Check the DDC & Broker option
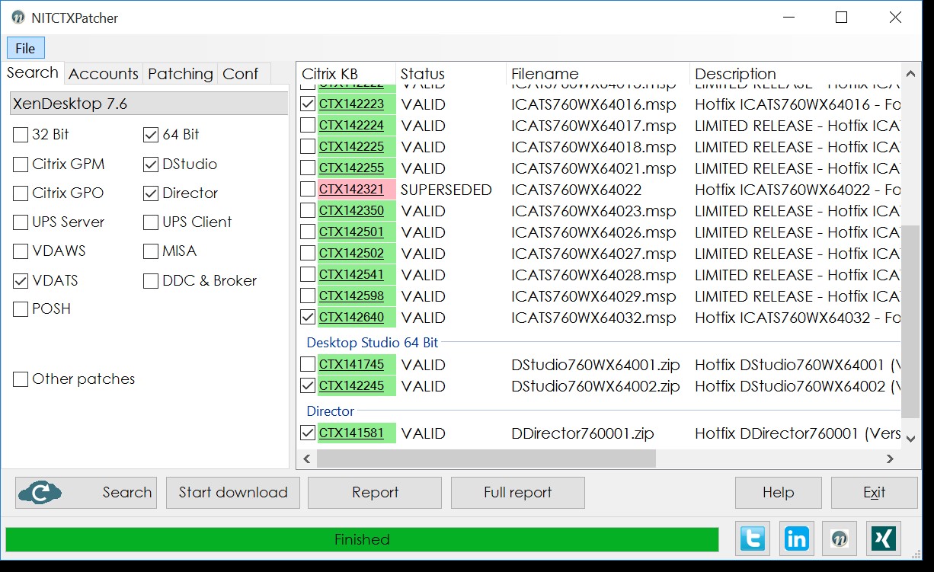Viewport: 934px width, 572px height. click(x=151, y=281)
